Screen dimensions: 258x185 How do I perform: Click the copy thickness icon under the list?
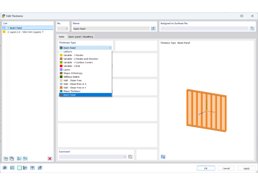pyautogui.click(x=12, y=159)
